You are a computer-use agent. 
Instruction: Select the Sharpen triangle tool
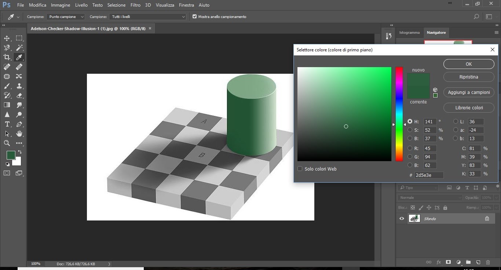(x=7, y=114)
